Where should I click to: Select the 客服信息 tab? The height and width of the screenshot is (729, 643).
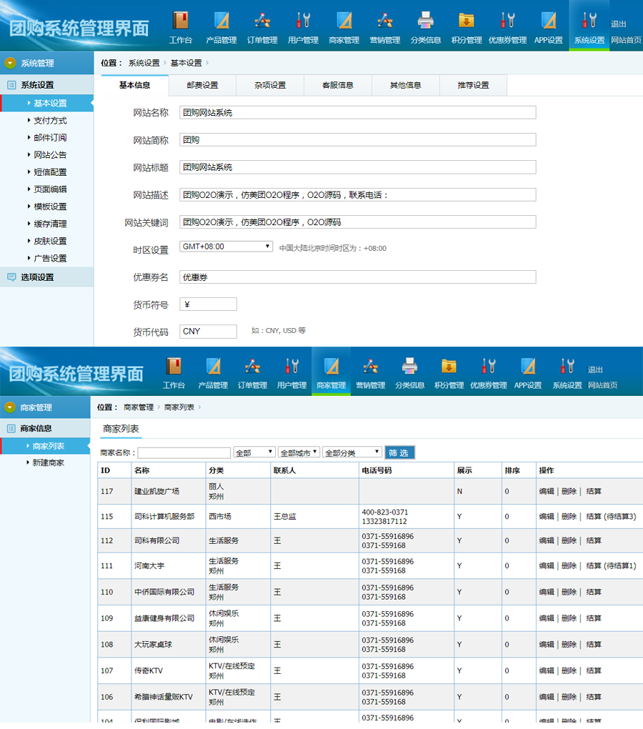(339, 84)
